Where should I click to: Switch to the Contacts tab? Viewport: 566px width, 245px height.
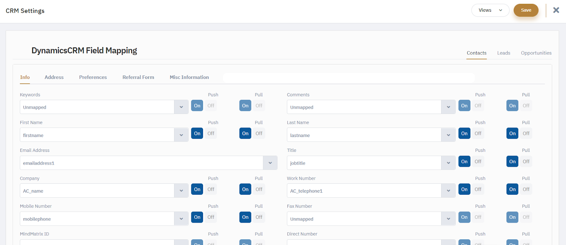click(x=477, y=53)
